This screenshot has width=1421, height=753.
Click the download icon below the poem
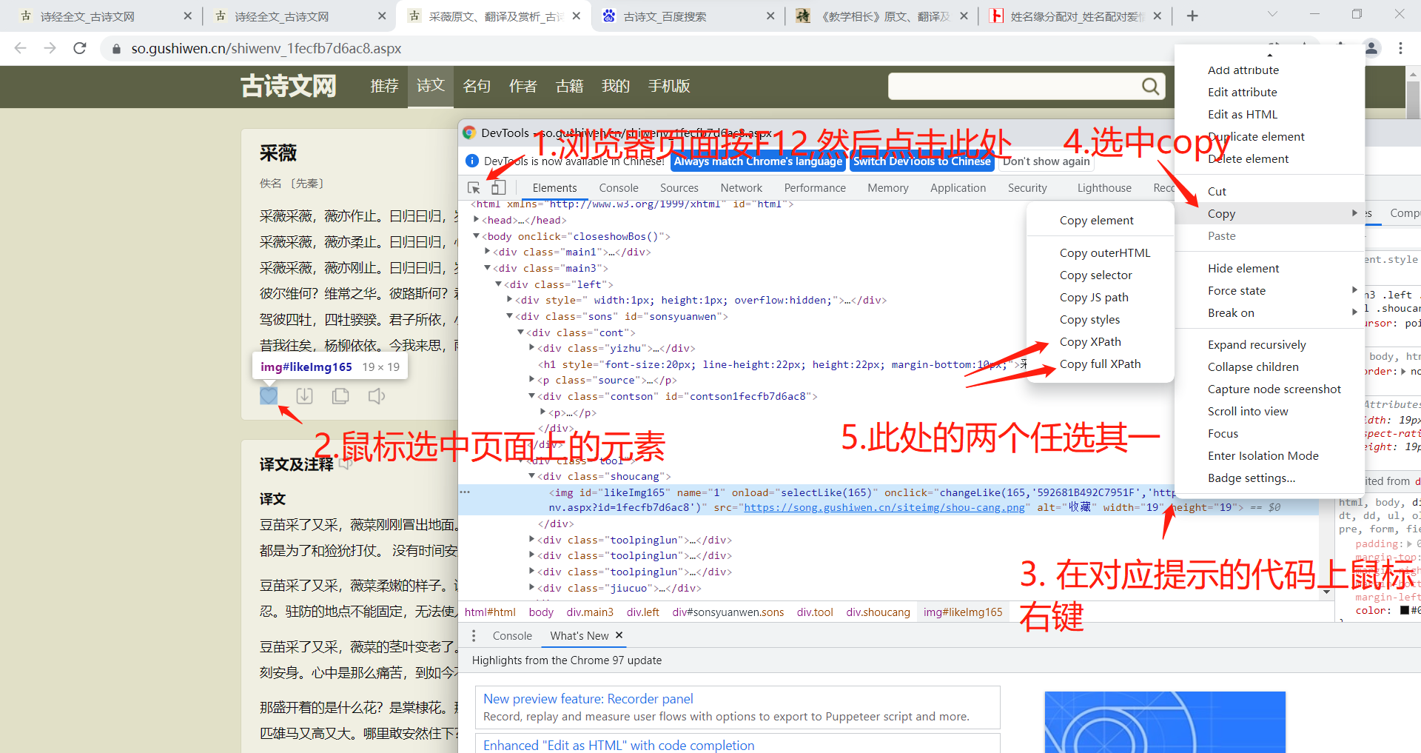[304, 395]
